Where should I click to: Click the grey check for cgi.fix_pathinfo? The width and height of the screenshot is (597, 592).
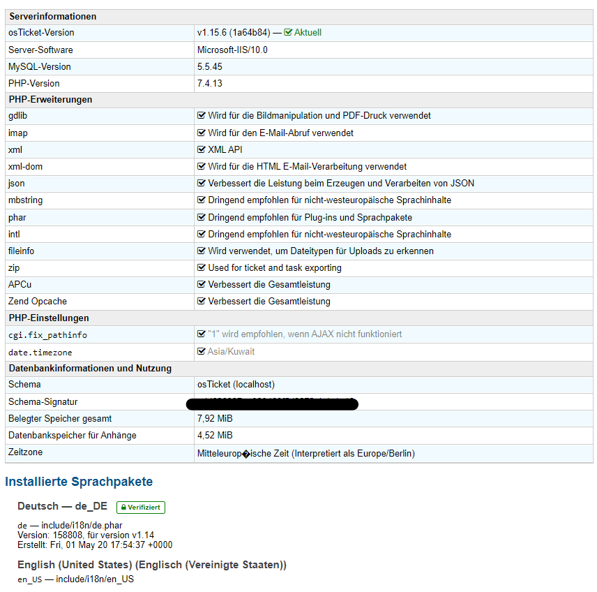pyautogui.click(x=202, y=334)
